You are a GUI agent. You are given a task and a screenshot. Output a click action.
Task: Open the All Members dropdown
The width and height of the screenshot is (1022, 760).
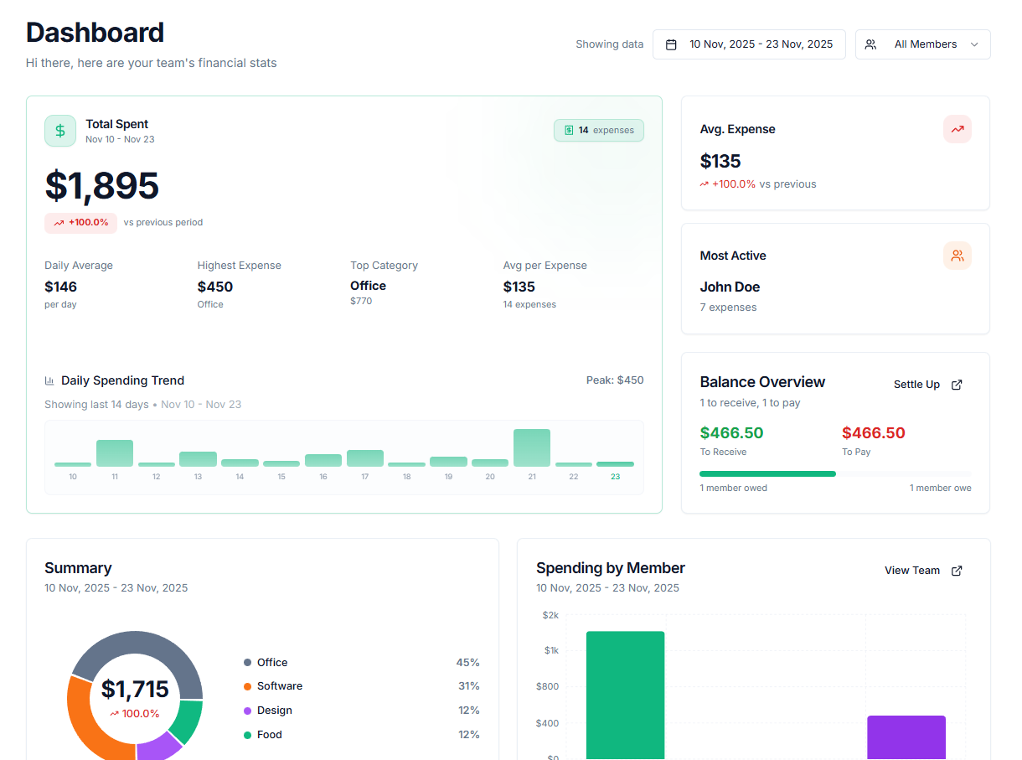(922, 44)
